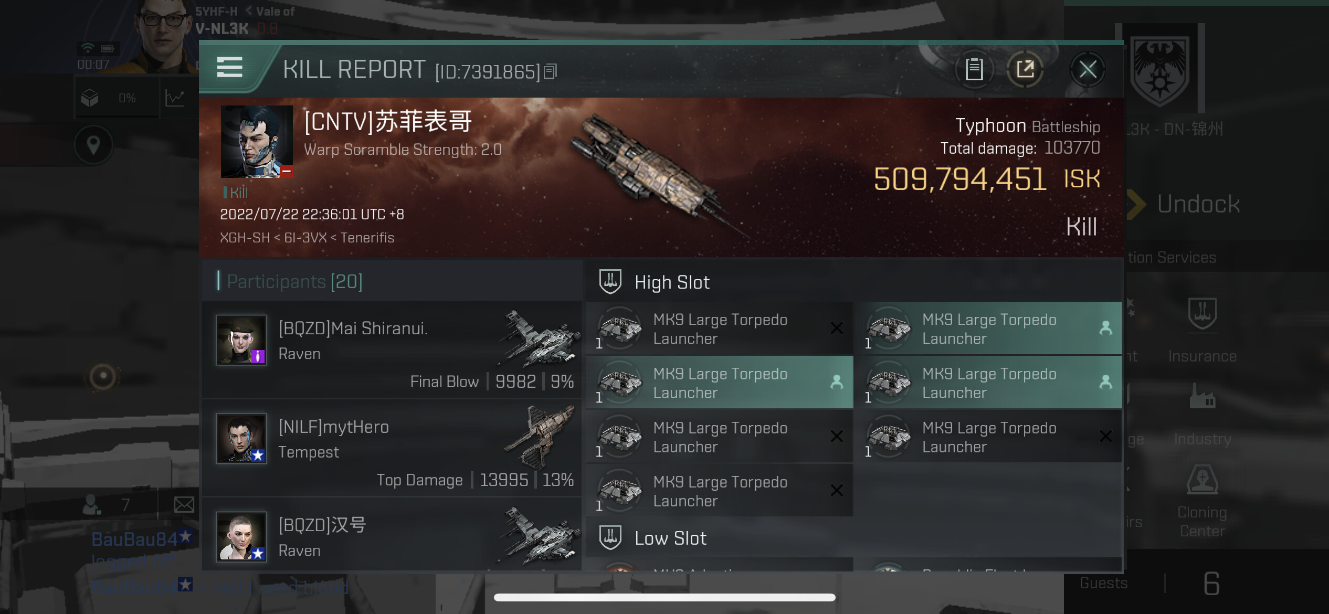Select first destroyed MK9 Large Torpedo Launcher
1329x614 pixels.
pyautogui.click(x=719, y=329)
